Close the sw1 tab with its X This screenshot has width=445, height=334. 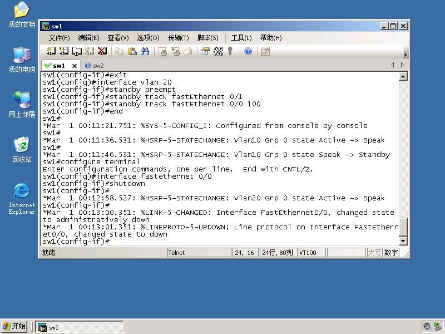point(75,66)
